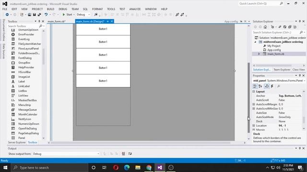This screenshot has width=307, height=172.
Task: Start debugging with the Start button
Action: click(67, 15)
